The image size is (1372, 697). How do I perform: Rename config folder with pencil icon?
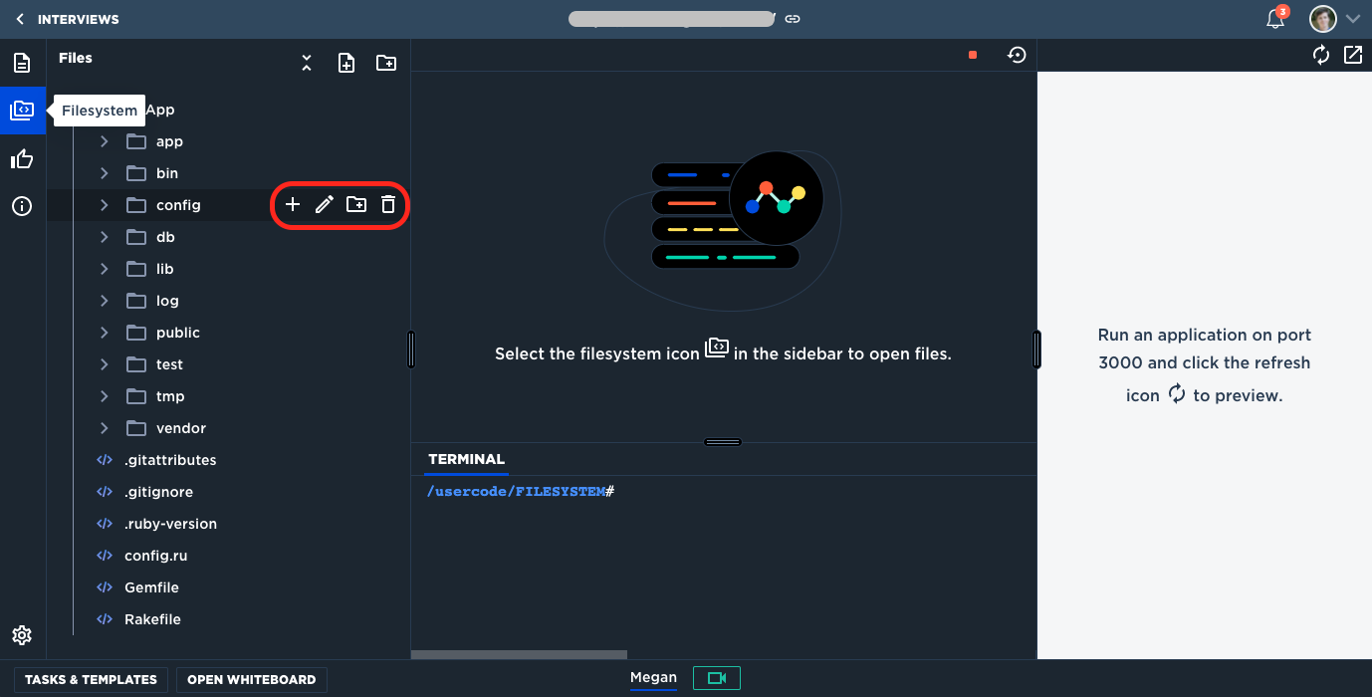pyautogui.click(x=324, y=205)
